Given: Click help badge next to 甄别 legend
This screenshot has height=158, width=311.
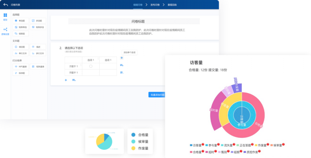Looking at the screenshot, I should pyautogui.click(x=228, y=151).
